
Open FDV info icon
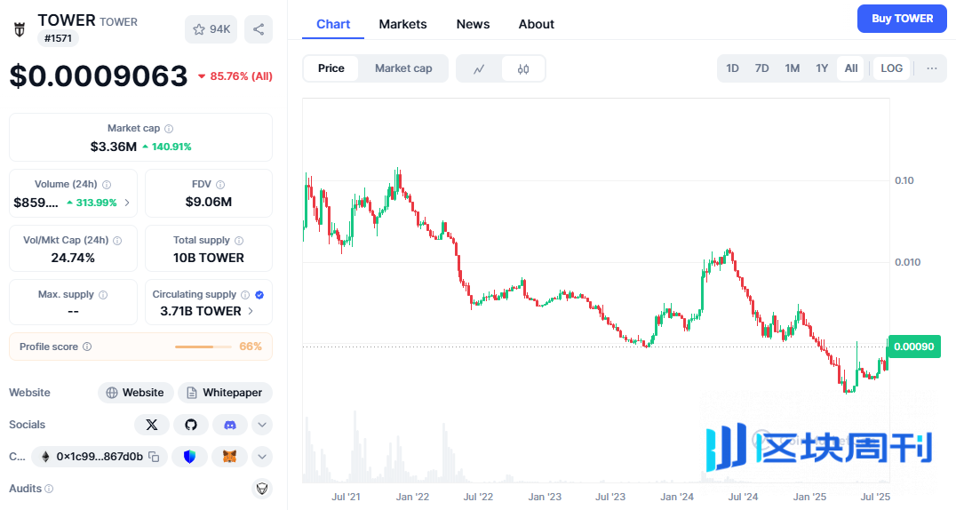pyautogui.click(x=220, y=184)
